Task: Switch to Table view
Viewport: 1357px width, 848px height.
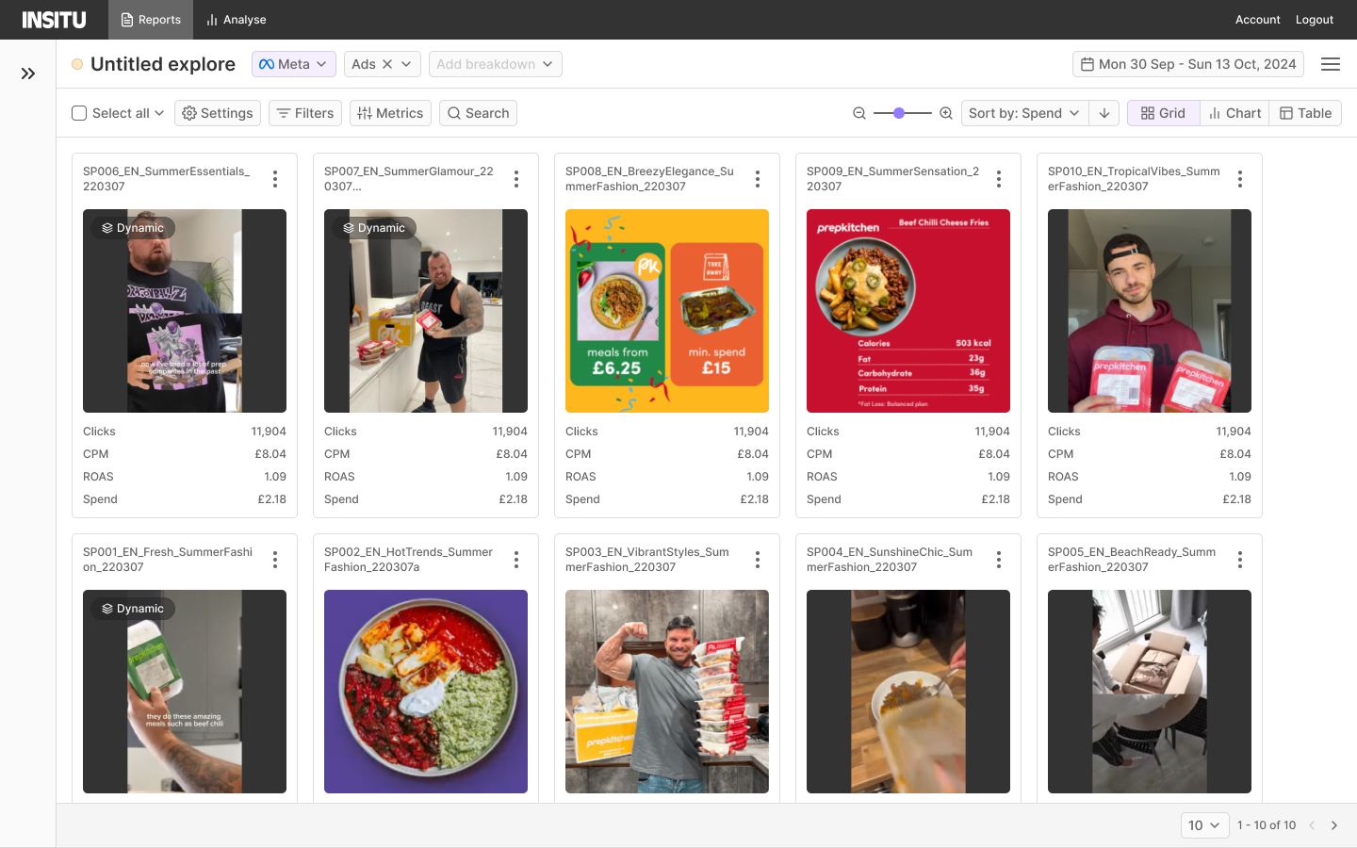Action: click(x=1305, y=113)
